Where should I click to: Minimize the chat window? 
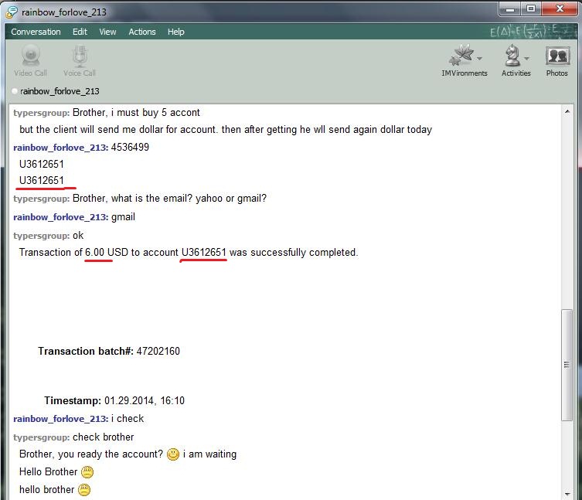(510, 9)
